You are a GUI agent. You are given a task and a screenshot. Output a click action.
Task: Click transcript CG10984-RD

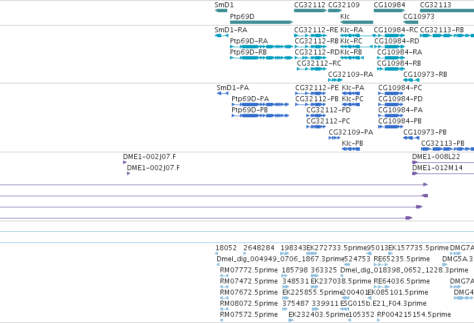(390, 47)
